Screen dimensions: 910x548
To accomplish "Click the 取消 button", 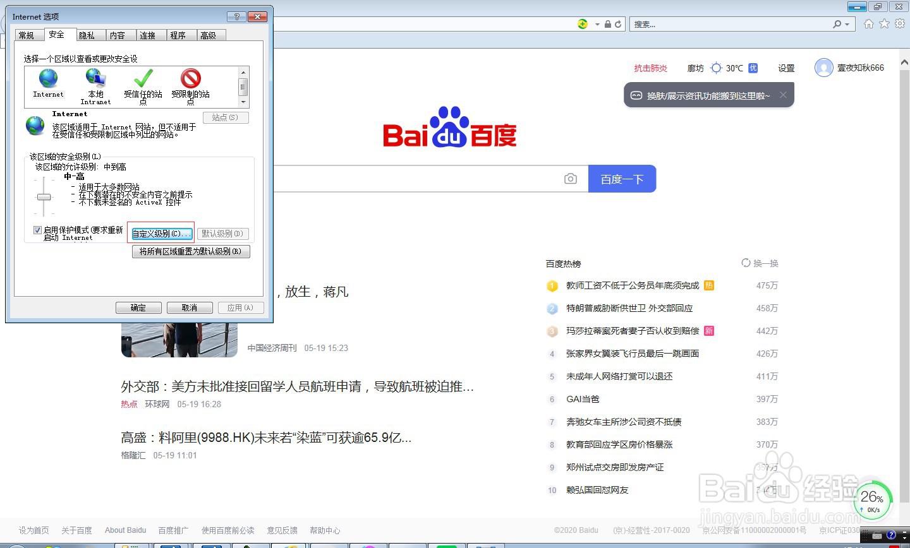I will (190, 307).
